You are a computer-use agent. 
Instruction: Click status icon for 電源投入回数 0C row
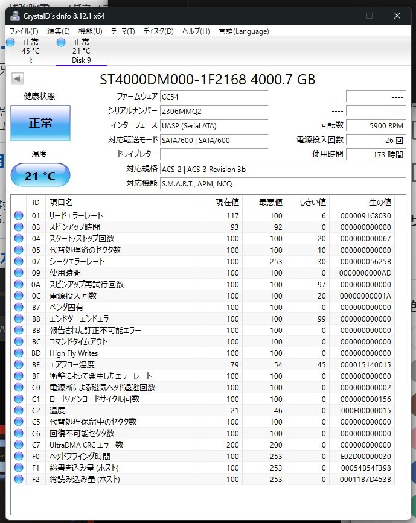(x=19, y=296)
